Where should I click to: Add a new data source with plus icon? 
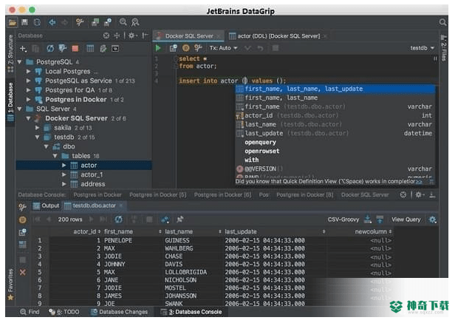(23, 49)
